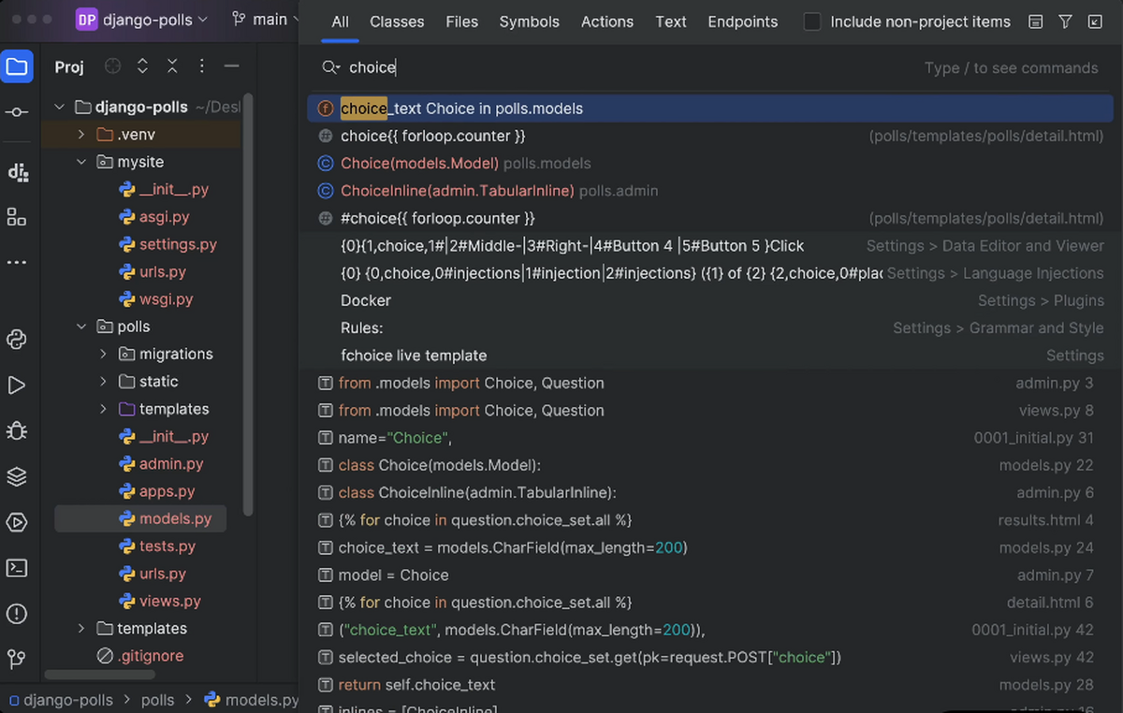Switch to the Classes tab

(x=397, y=22)
